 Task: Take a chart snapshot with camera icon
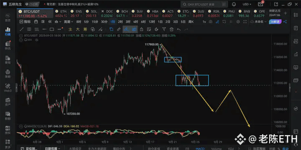coord(210,22)
